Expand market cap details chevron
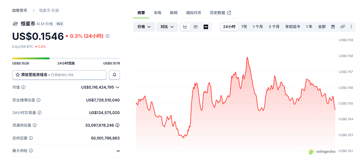Viewport: 361px width, 160px height. (117, 87)
